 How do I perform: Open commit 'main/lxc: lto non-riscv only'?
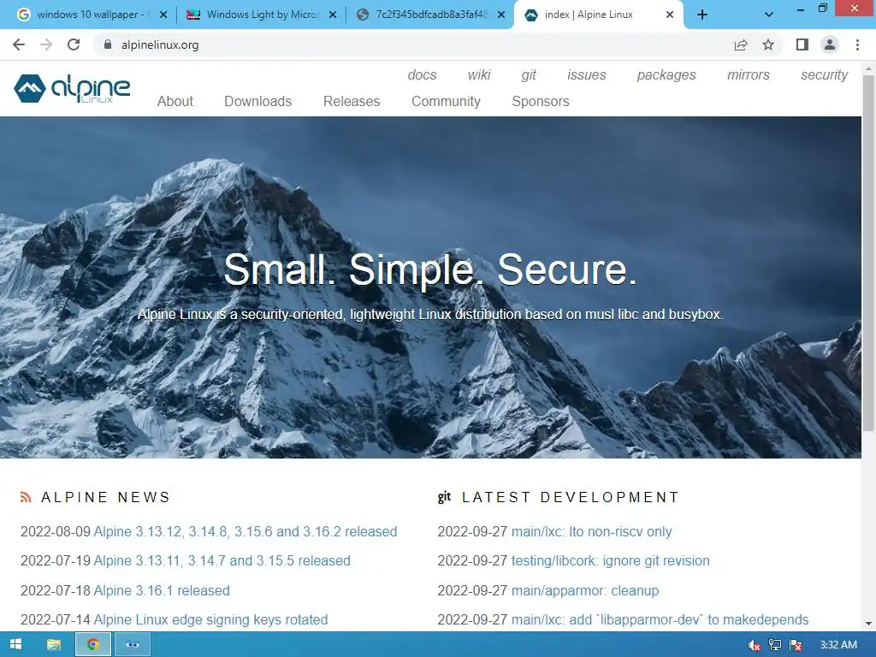(592, 531)
